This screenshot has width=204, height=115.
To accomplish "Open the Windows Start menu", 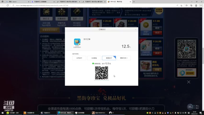I will (x=3, y=113).
